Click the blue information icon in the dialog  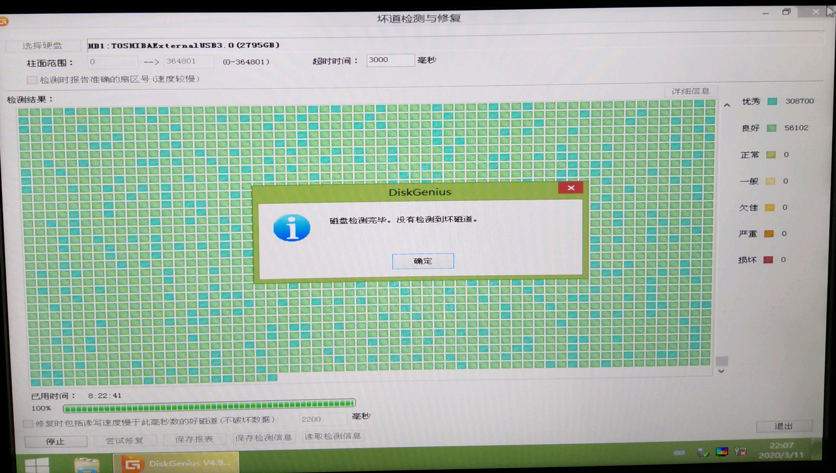click(292, 228)
